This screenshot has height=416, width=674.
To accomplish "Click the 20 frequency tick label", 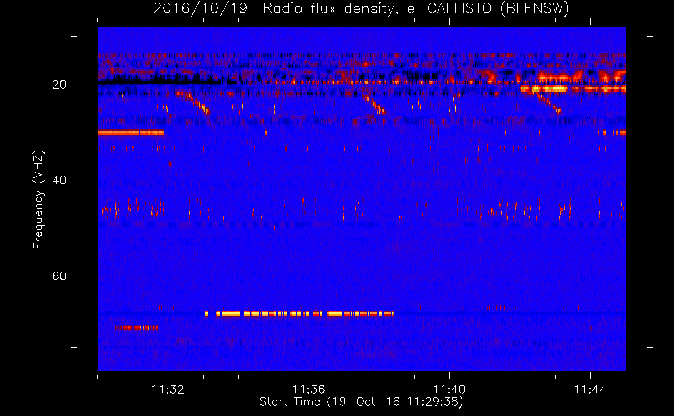I will click(x=59, y=84).
